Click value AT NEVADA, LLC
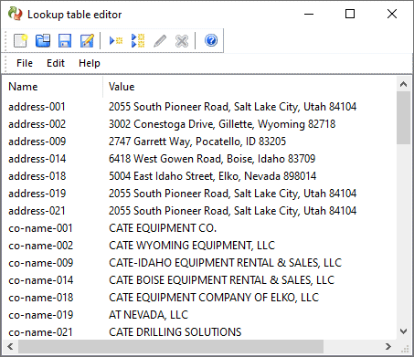This screenshot has height=357, width=414. point(148,315)
